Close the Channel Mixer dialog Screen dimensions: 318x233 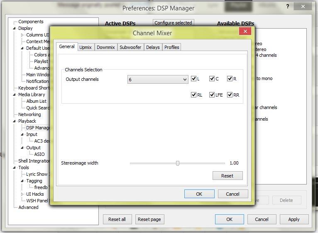pos(245,32)
